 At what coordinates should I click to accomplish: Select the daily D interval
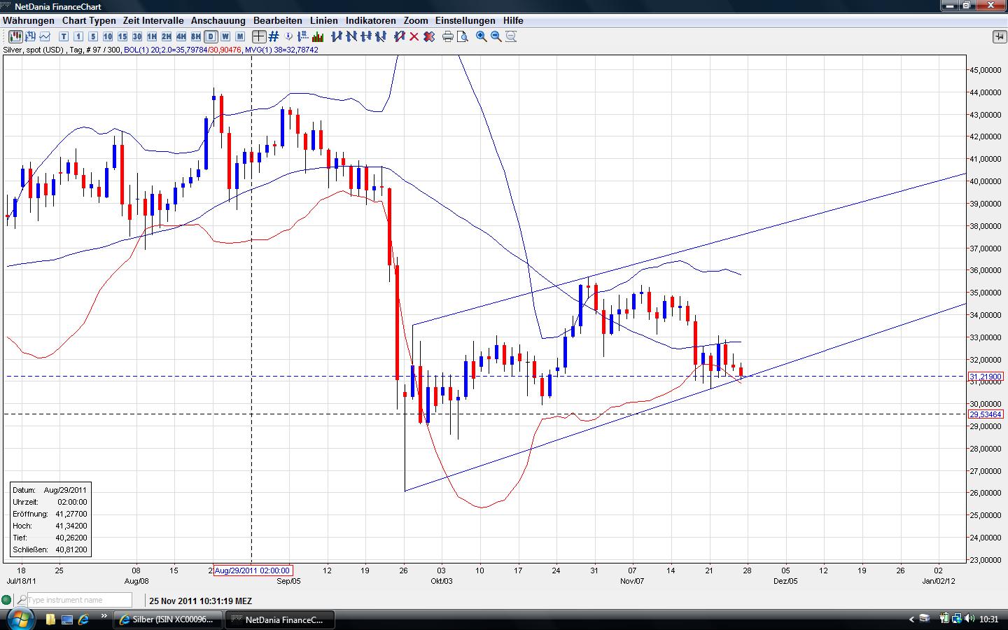[211, 36]
